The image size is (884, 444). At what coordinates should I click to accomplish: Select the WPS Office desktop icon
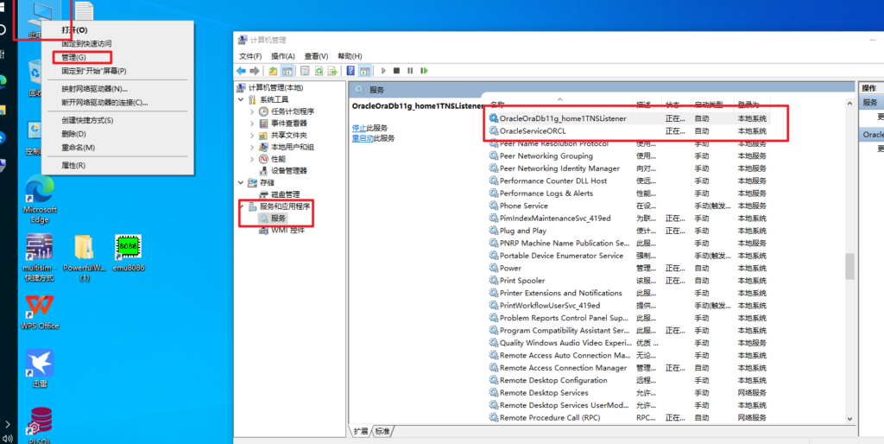click(39, 311)
